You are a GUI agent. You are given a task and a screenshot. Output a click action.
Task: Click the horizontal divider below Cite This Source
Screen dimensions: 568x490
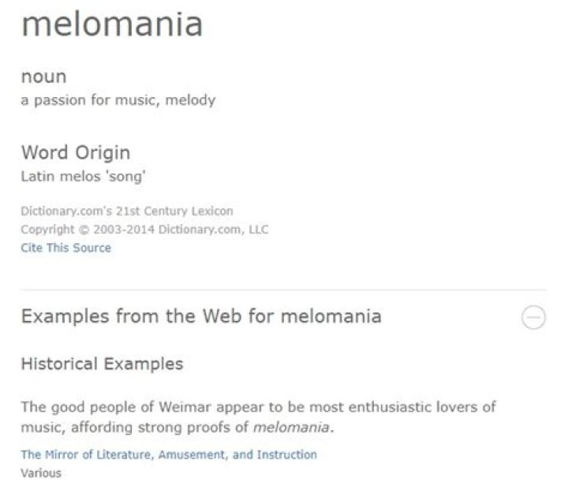283,290
